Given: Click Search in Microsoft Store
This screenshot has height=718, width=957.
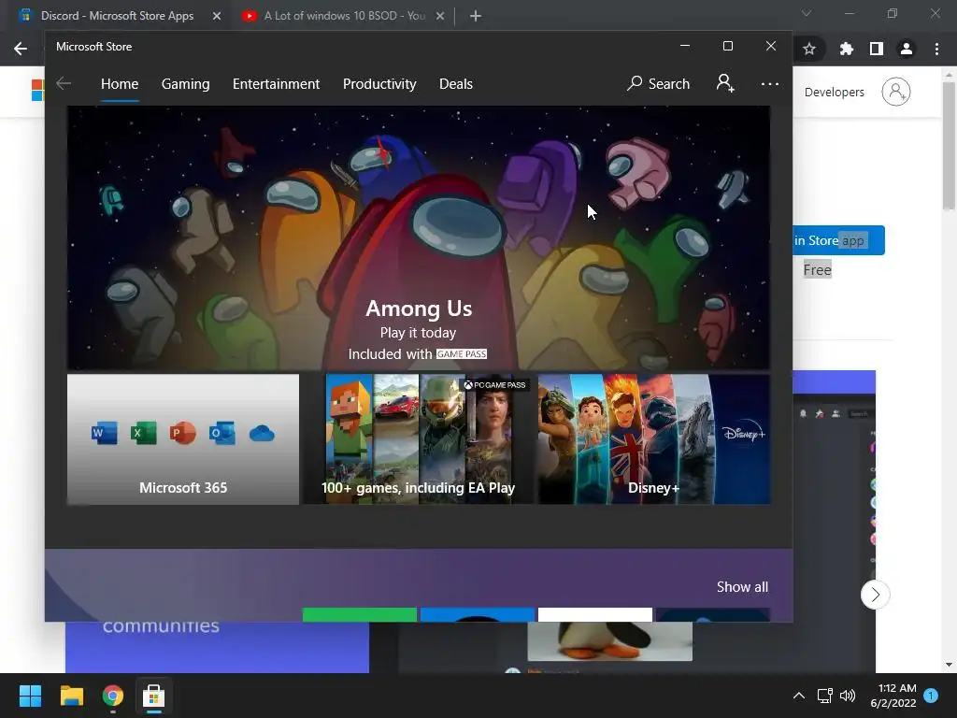Looking at the screenshot, I should point(658,83).
